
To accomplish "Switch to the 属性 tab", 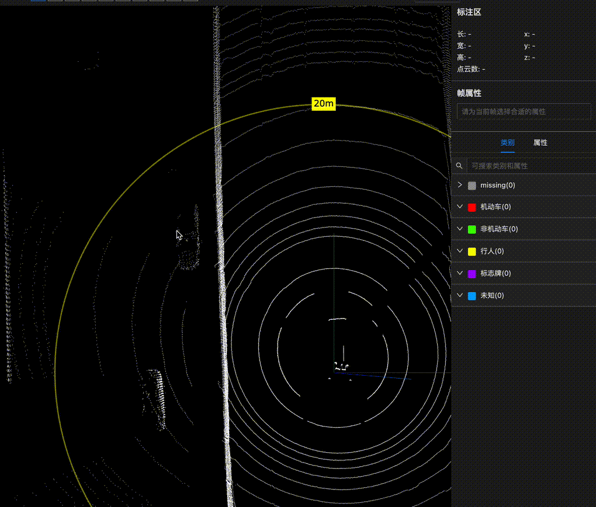I will point(540,143).
